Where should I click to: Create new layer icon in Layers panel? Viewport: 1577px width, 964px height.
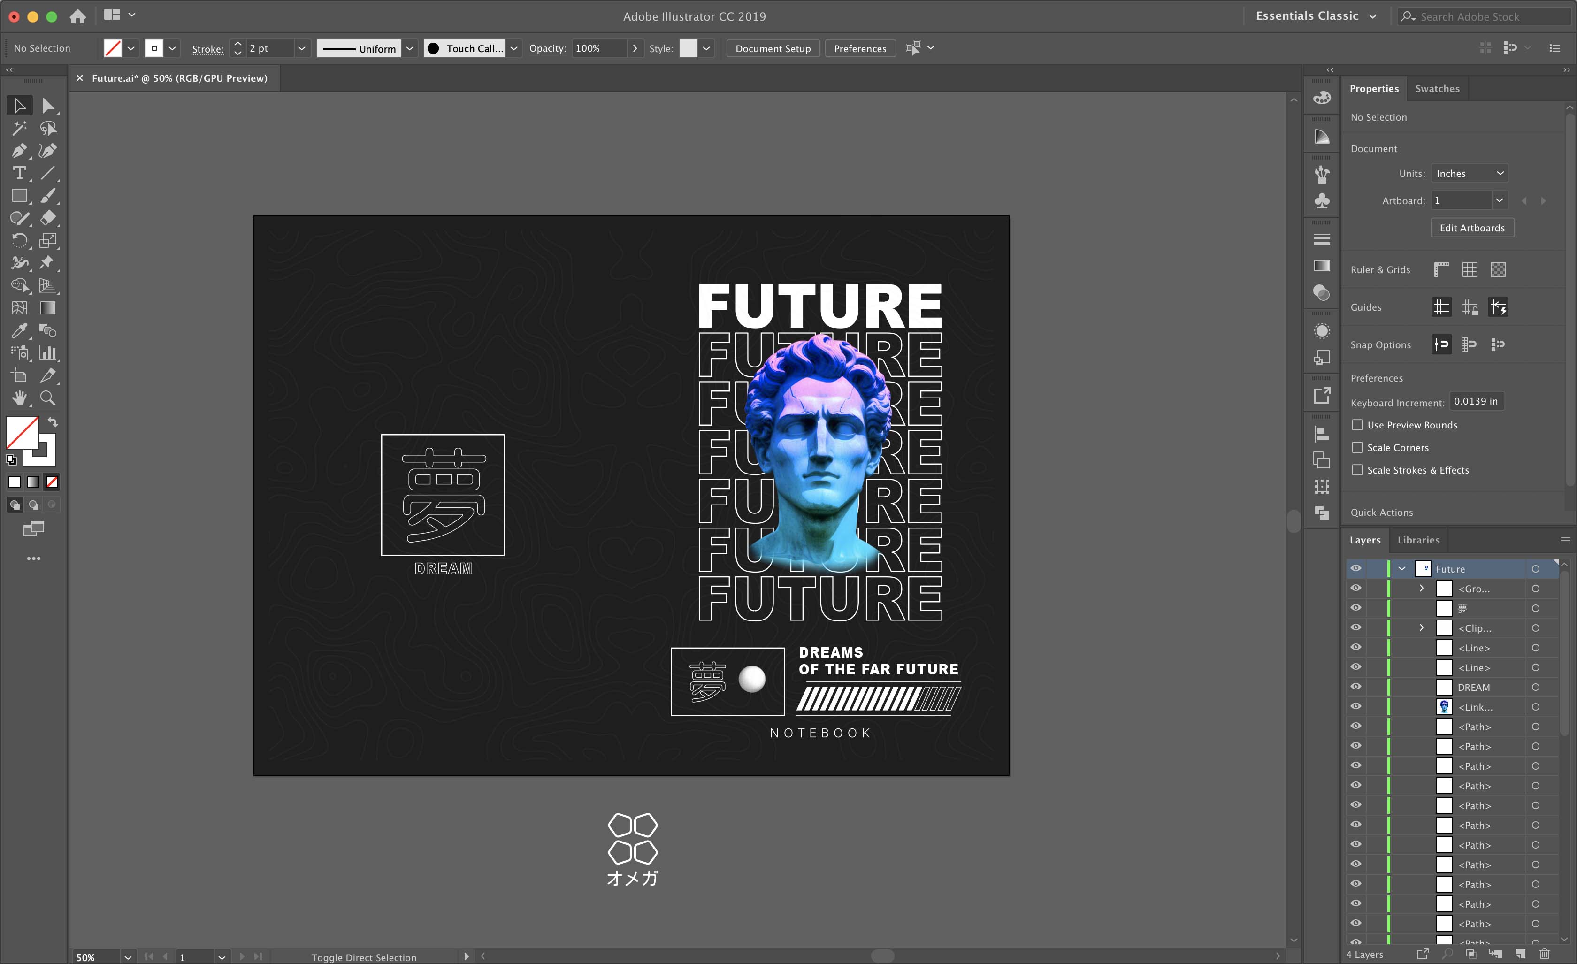(1520, 954)
